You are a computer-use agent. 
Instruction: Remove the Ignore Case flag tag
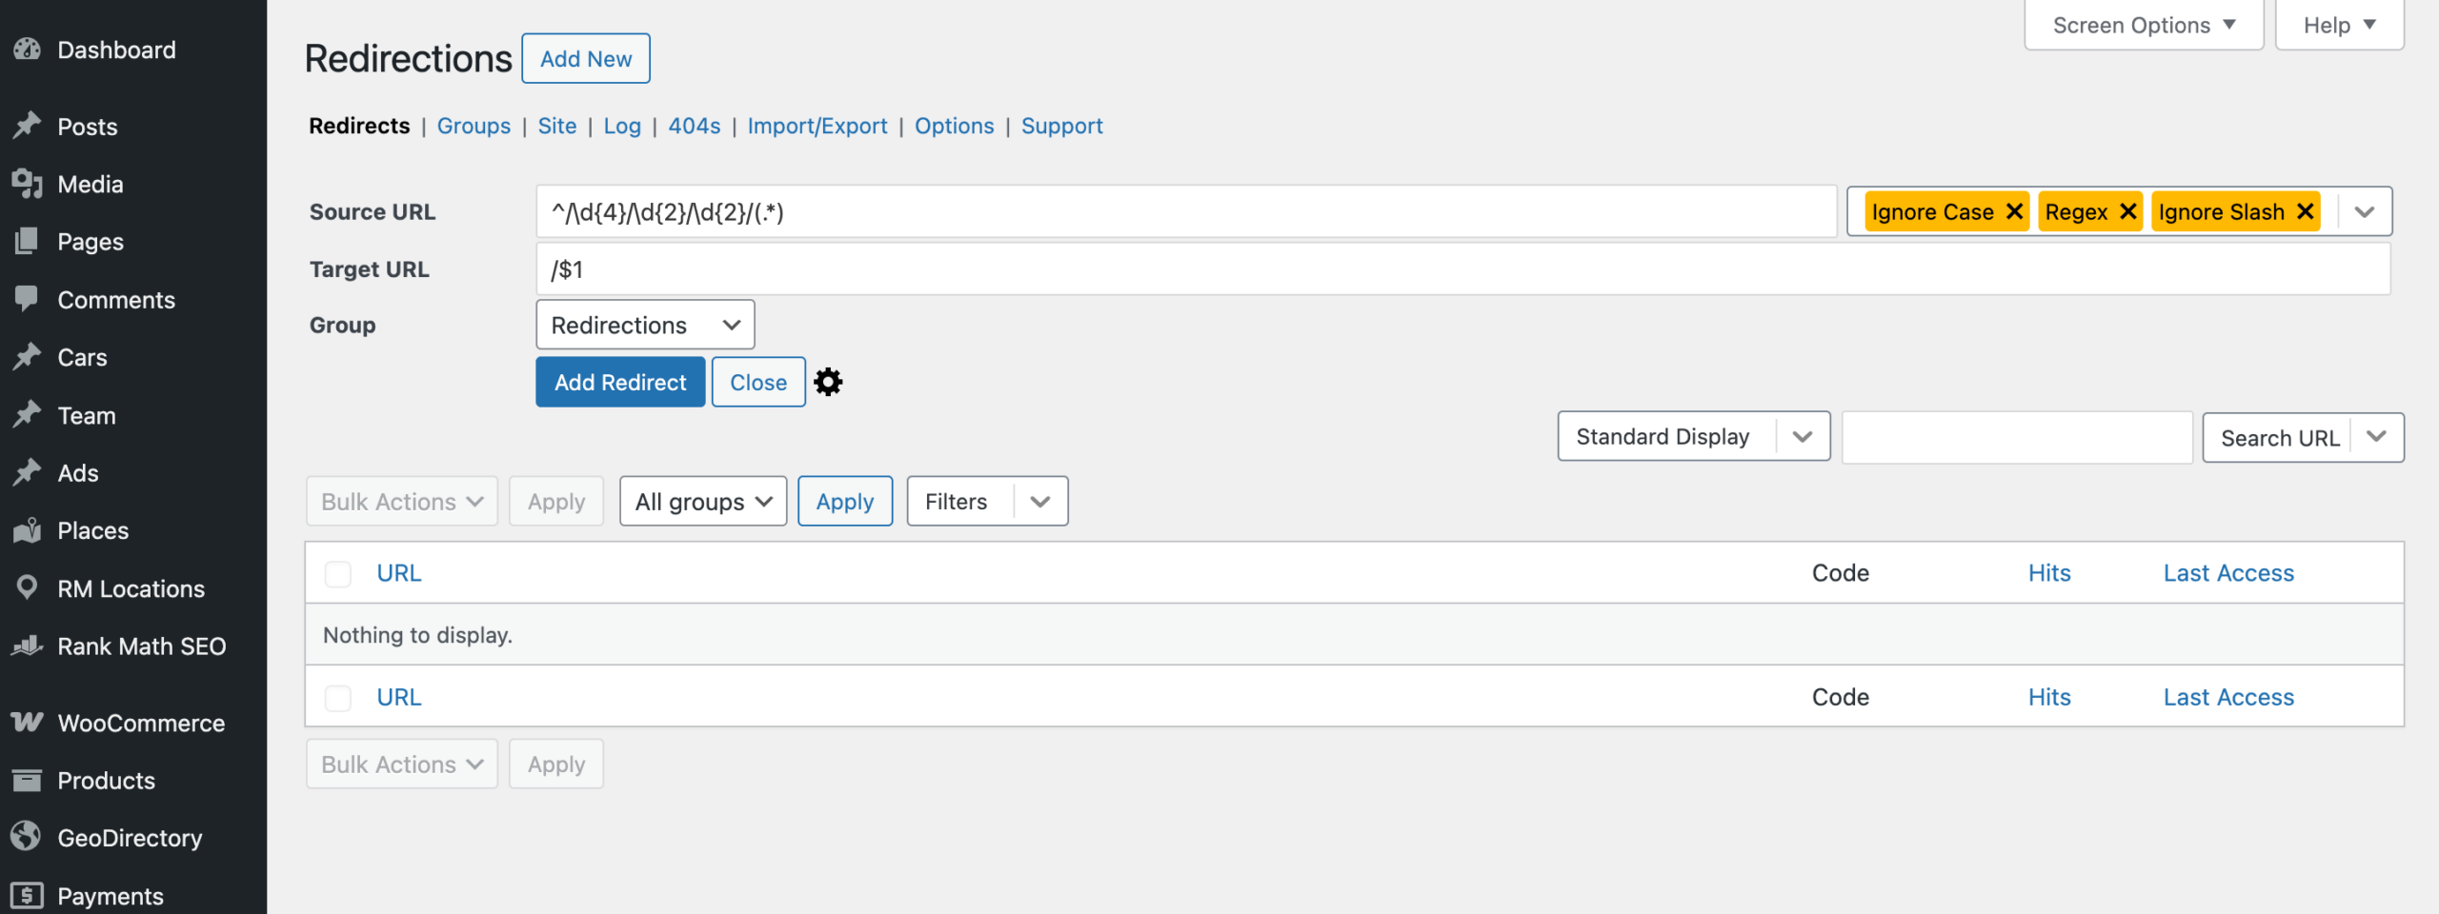coord(2014,211)
